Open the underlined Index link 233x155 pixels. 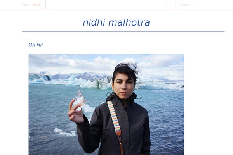tap(37, 5)
